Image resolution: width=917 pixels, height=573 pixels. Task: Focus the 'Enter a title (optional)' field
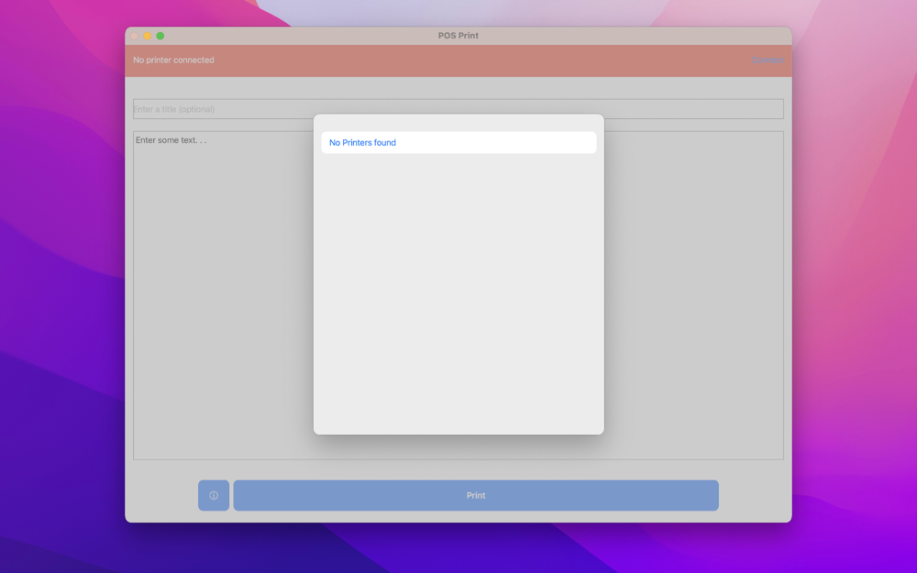coord(458,109)
